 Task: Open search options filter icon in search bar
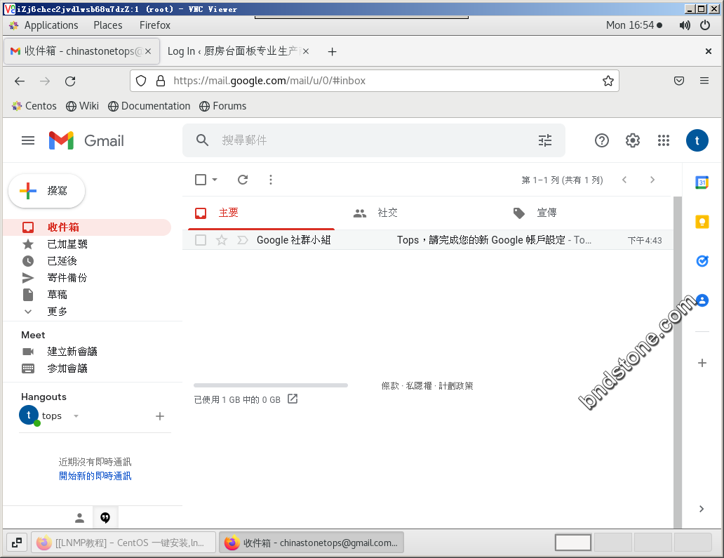coord(545,140)
